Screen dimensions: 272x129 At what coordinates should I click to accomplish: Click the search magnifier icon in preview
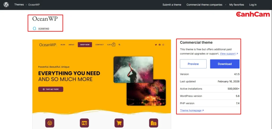click(x=119, y=45)
